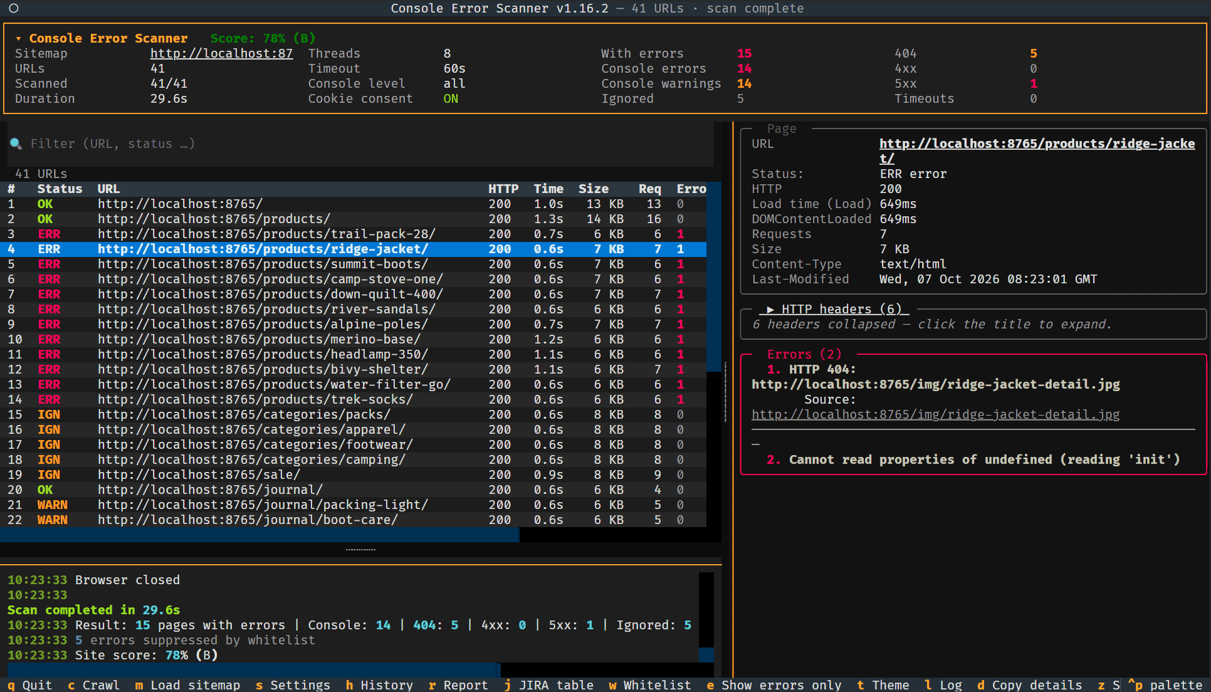Select the trail-pack-28 product row
This screenshot has height=692, width=1211.
354,234
